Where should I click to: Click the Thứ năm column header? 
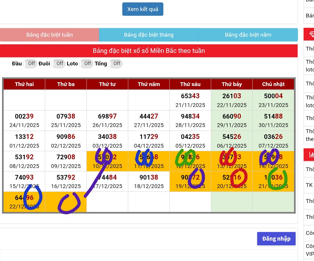(x=149, y=84)
